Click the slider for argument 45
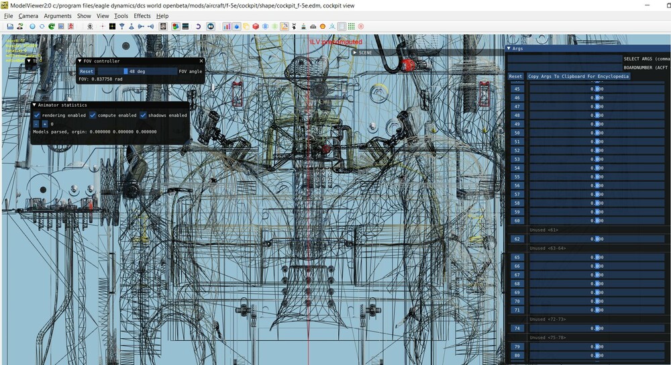This screenshot has width=671, height=365. [597, 89]
